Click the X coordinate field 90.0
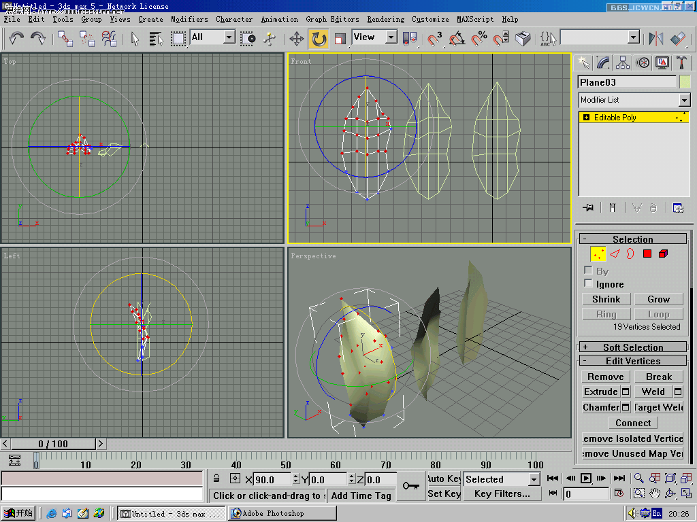 pyautogui.click(x=272, y=480)
